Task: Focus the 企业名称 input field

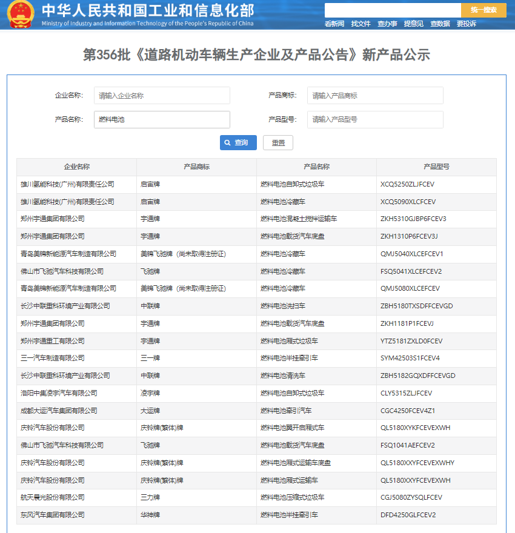Action: [x=162, y=96]
